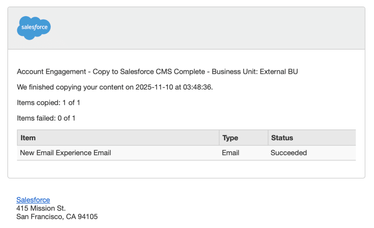Click the San Francisco, CA 94105 text
The image size is (374, 228).
tap(57, 217)
